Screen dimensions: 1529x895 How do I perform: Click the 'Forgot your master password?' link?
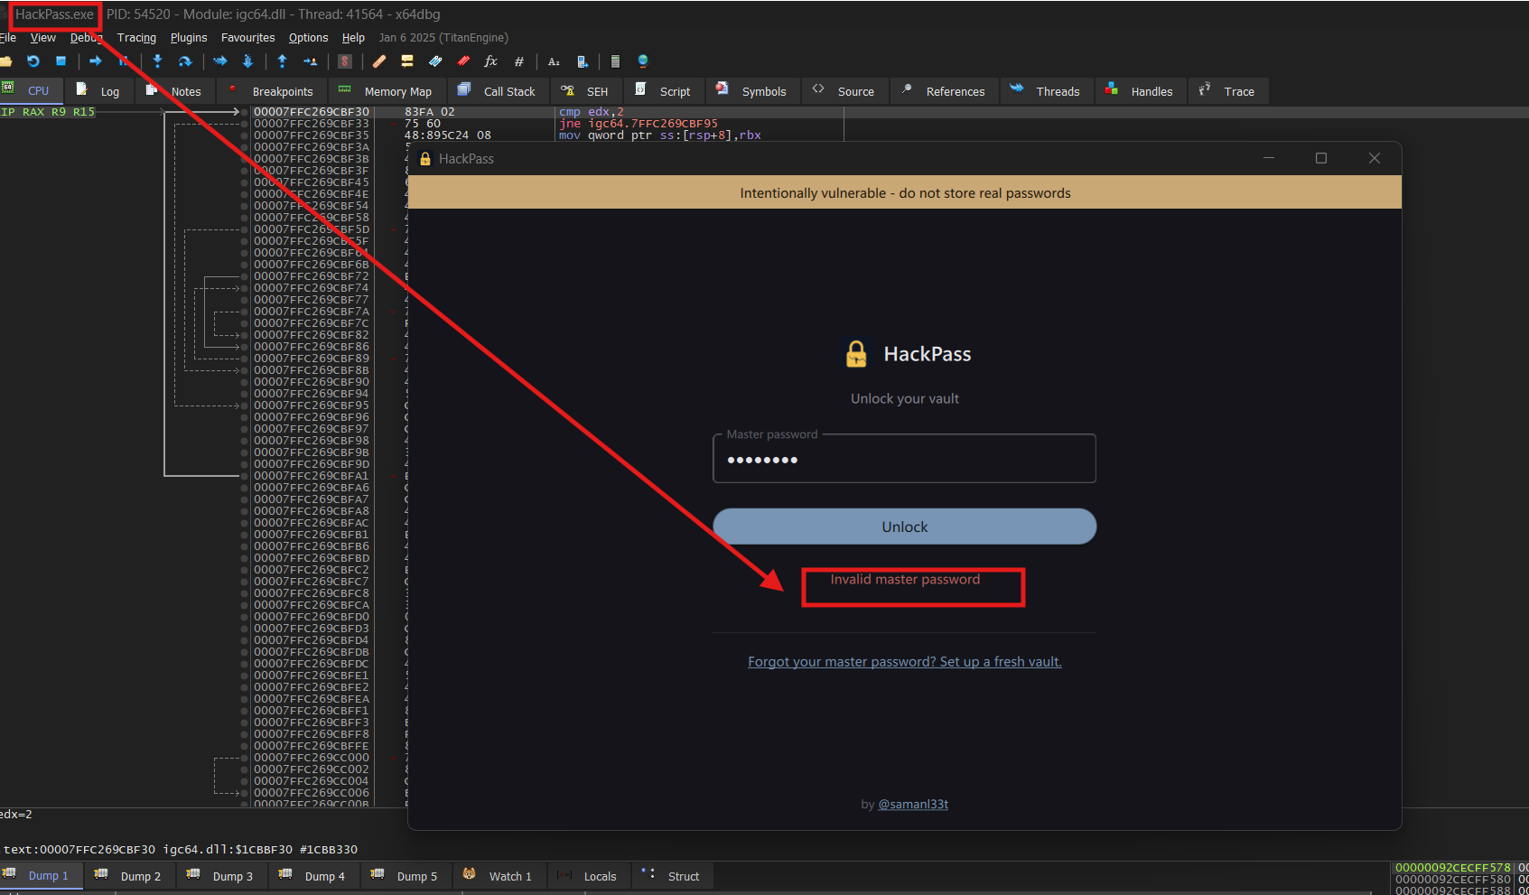pyautogui.click(x=904, y=662)
